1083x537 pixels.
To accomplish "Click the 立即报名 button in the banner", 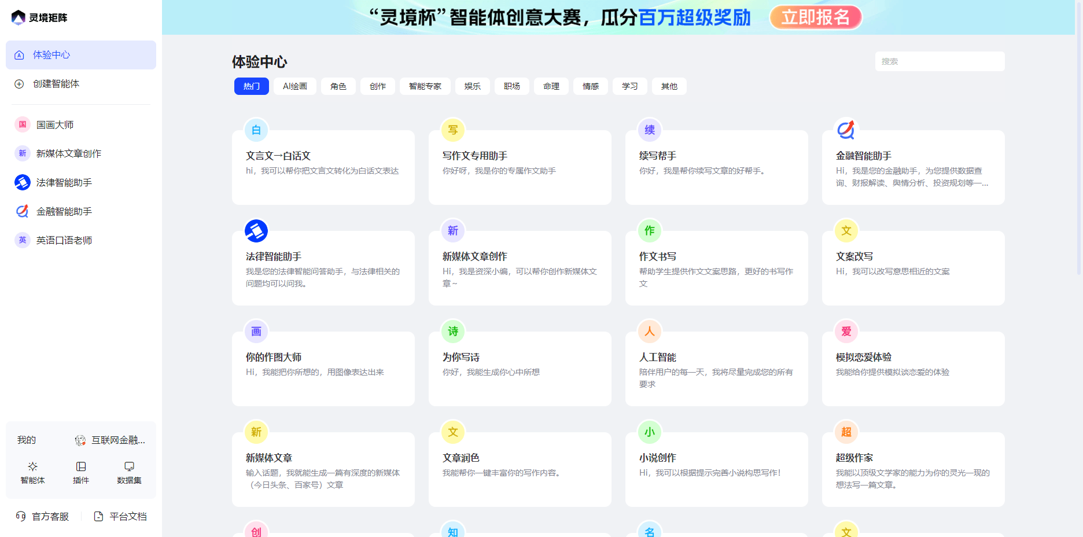I will [816, 17].
